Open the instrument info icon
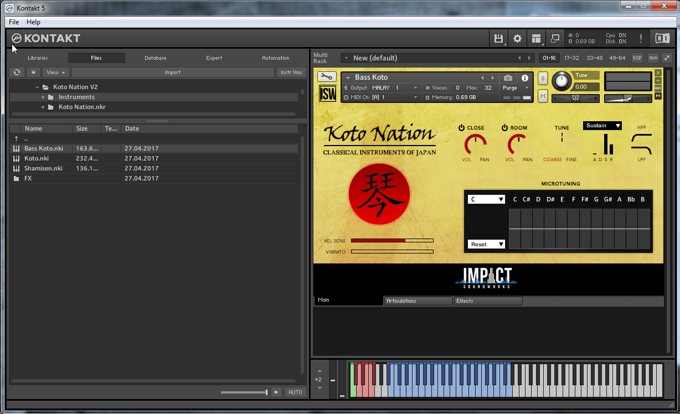 (525, 78)
